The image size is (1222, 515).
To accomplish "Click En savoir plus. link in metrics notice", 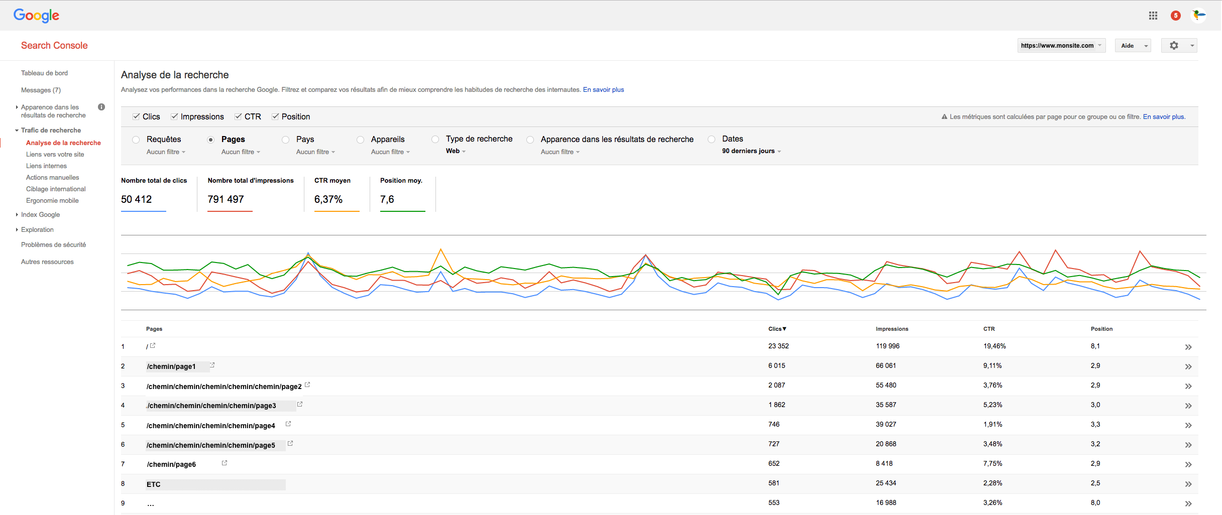I will pyautogui.click(x=1164, y=116).
